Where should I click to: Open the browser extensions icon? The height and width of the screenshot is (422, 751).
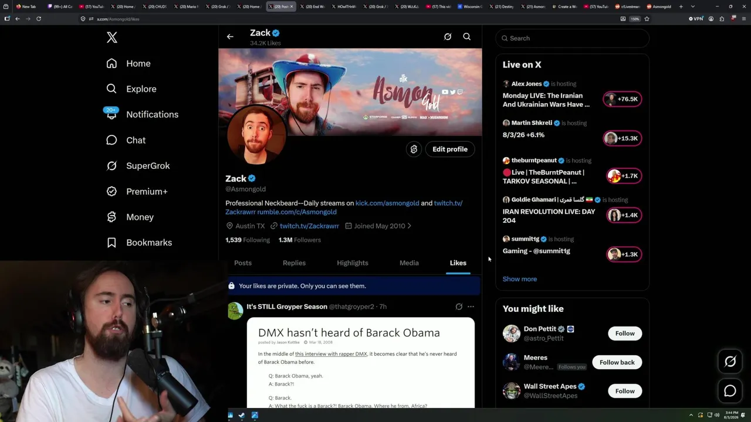(722, 19)
